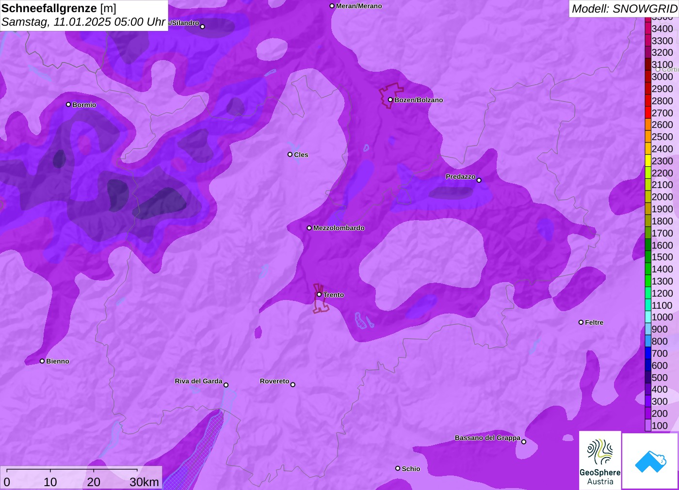Screen dimensions: 679x490
Task: Click the Cles city marker
Action: click(x=290, y=155)
